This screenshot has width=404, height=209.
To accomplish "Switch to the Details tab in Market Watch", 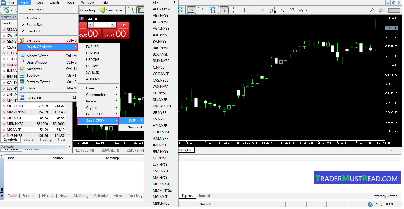I will pos(29,140).
